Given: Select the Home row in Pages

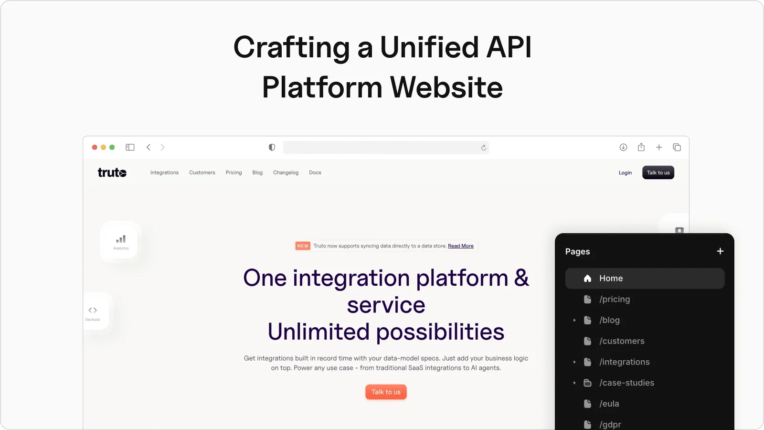Looking at the screenshot, I should pos(645,279).
